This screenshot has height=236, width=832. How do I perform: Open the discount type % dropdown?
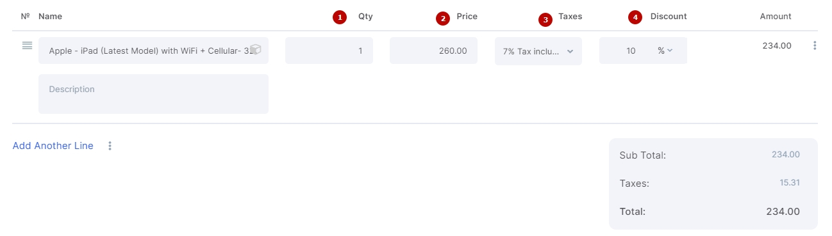665,51
